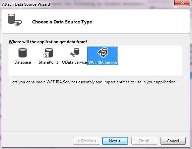Pick the OData Service icon
The image size is (192, 149).
[x=75, y=53]
